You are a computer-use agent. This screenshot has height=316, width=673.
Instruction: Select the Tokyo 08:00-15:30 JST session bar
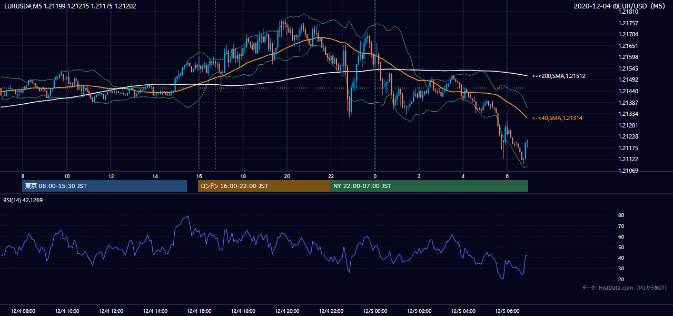pos(104,186)
